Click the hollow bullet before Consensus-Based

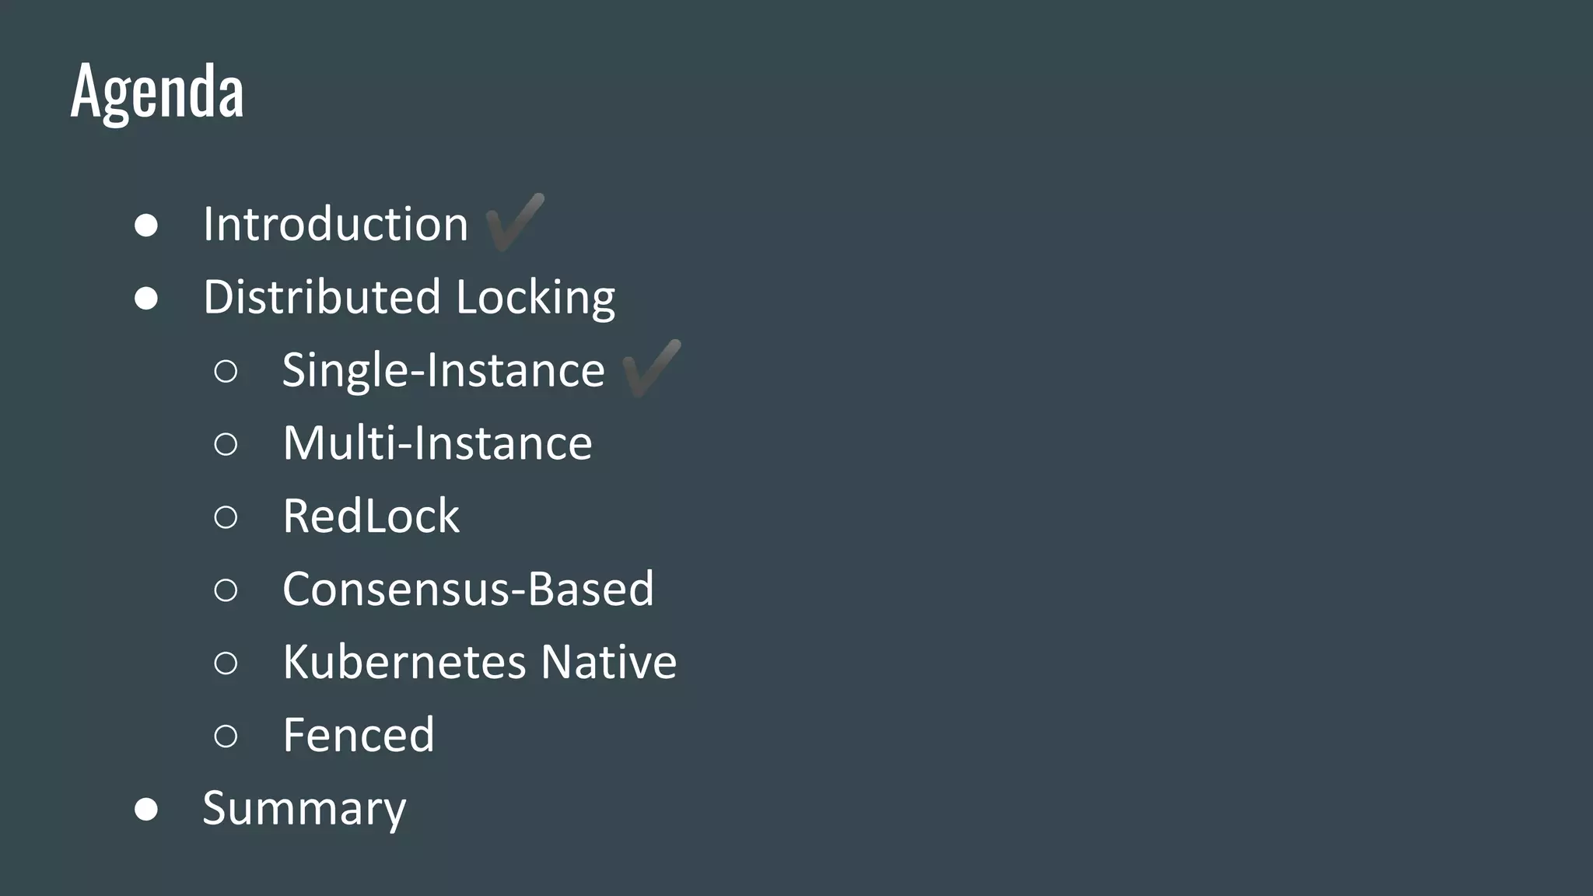point(226,590)
